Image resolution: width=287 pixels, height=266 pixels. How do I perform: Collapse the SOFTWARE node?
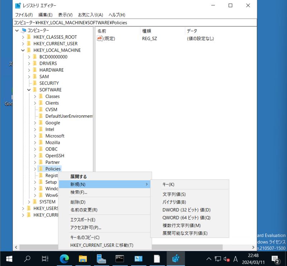pos(29,90)
